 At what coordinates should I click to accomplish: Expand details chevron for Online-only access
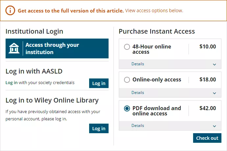point(214,93)
